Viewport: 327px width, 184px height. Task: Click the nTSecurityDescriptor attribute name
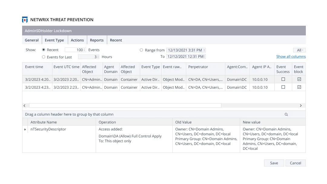(x=48, y=129)
